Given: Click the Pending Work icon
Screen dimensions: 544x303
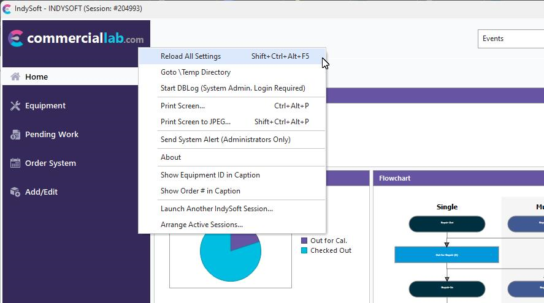Looking at the screenshot, I should pyautogui.click(x=15, y=135).
